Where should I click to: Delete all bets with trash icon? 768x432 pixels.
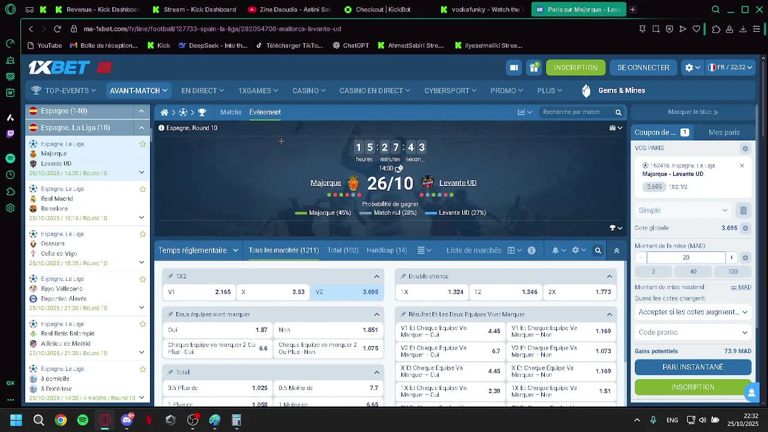click(743, 211)
